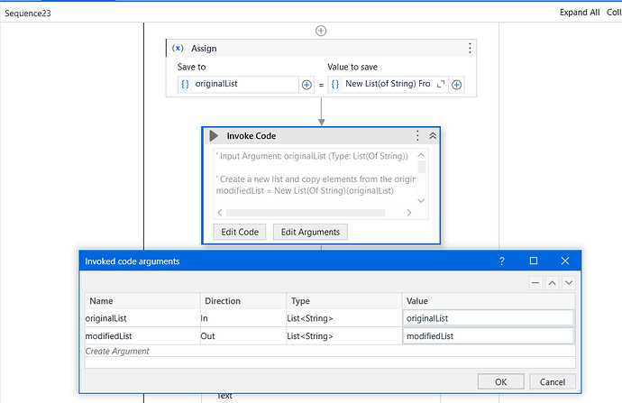This screenshot has height=403, width=622.
Task: Maximize the Invoked code arguments dialog
Action: (x=534, y=261)
